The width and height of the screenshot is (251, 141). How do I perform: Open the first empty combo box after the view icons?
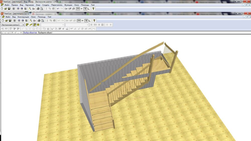tap(53, 25)
